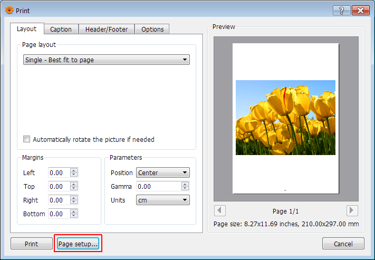Click the Left margin input field
375x260 pixels.
[59, 172]
